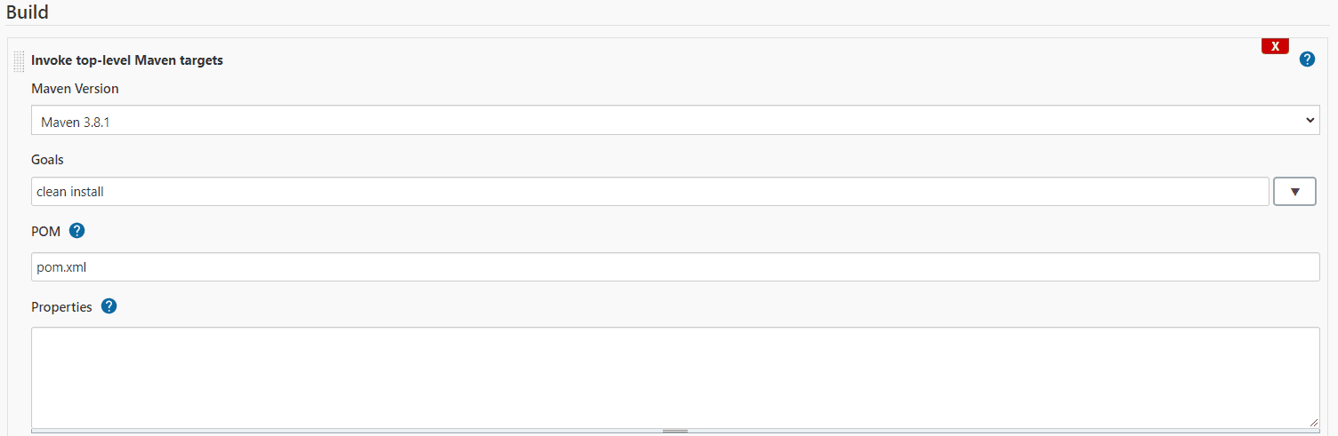Open help for Invoke top-level Maven targets
Screen dimensions: 1338x436
point(1307,59)
